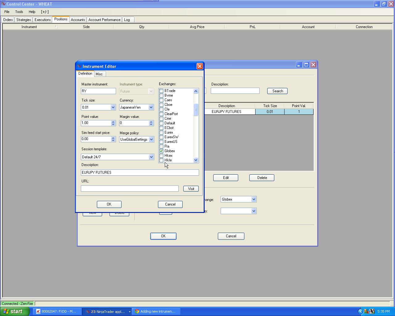The height and width of the screenshot is (316, 395).
Task: Expand the Currency dropdown
Action: point(151,107)
